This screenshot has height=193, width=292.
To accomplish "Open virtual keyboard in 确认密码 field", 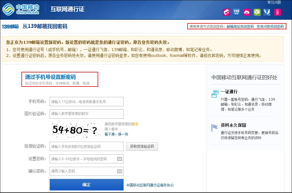I will [x=120, y=171].
